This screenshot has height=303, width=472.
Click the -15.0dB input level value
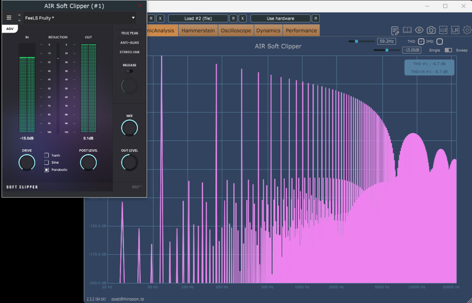click(x=27, y=138)
